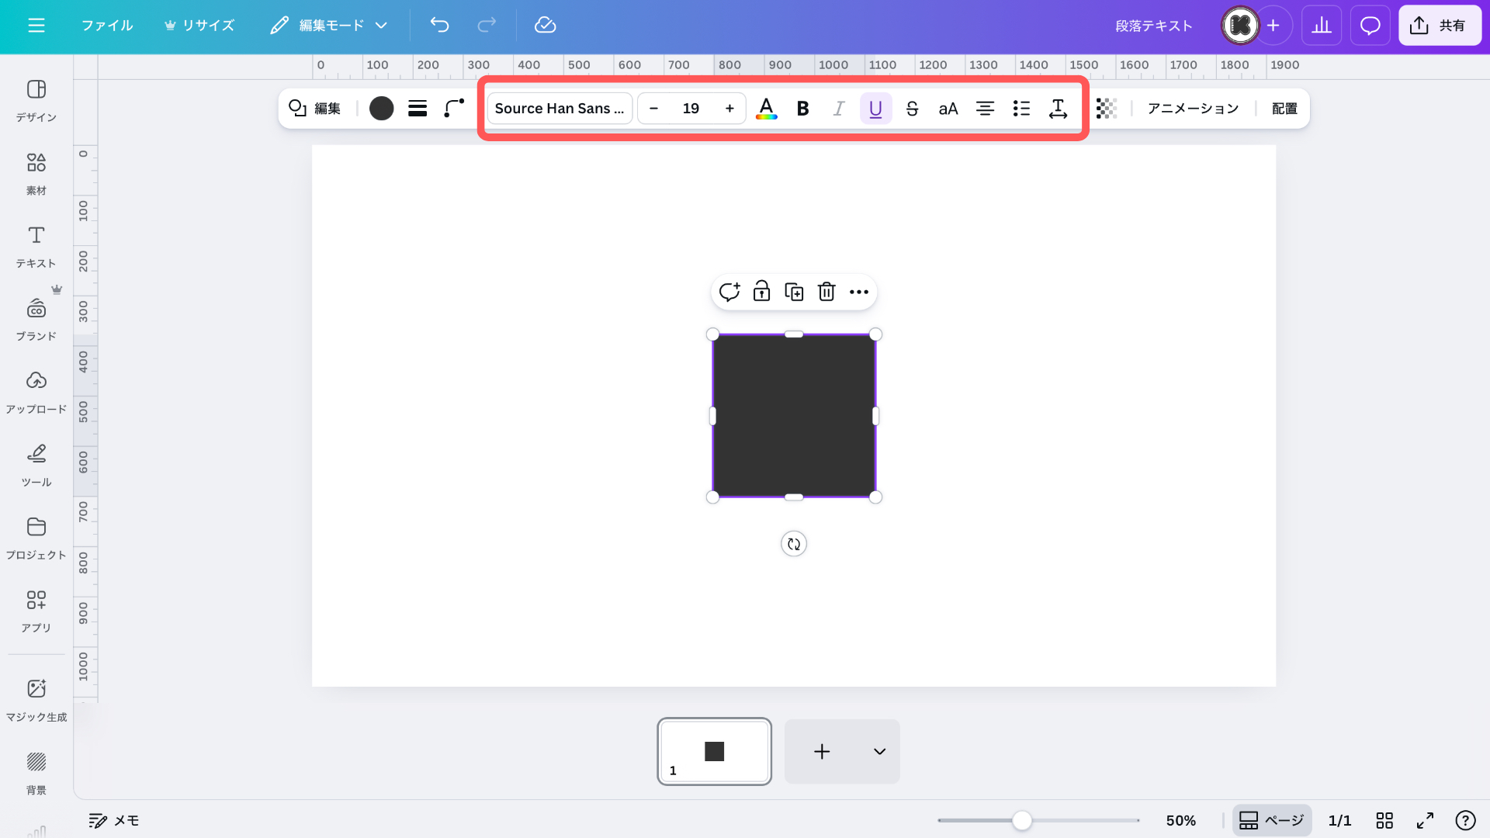Click the 共有 share button

(x=1440, y=26)
